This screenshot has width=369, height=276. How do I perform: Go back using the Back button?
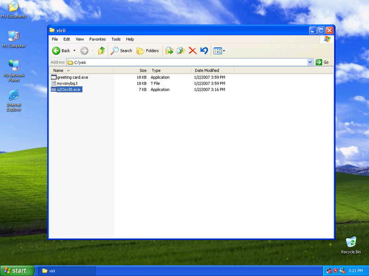[x=61, y=51]
